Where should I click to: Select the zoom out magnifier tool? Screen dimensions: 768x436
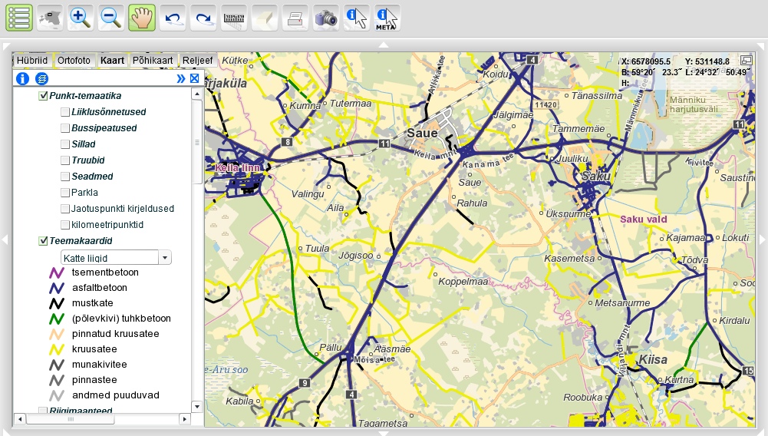click(111, 17)
